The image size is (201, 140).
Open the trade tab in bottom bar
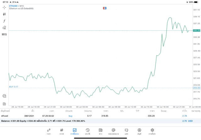74,132
